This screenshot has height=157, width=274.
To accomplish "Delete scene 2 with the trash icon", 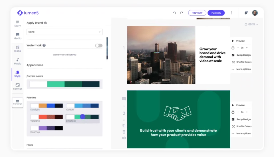I will pos(124,132).
